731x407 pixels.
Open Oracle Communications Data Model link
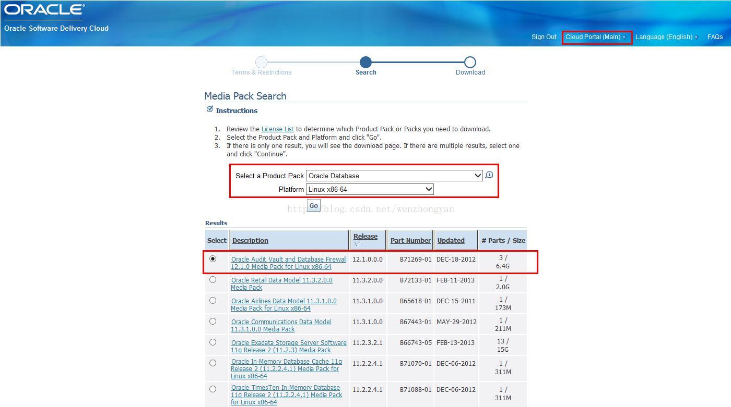[x=281, y=325]
